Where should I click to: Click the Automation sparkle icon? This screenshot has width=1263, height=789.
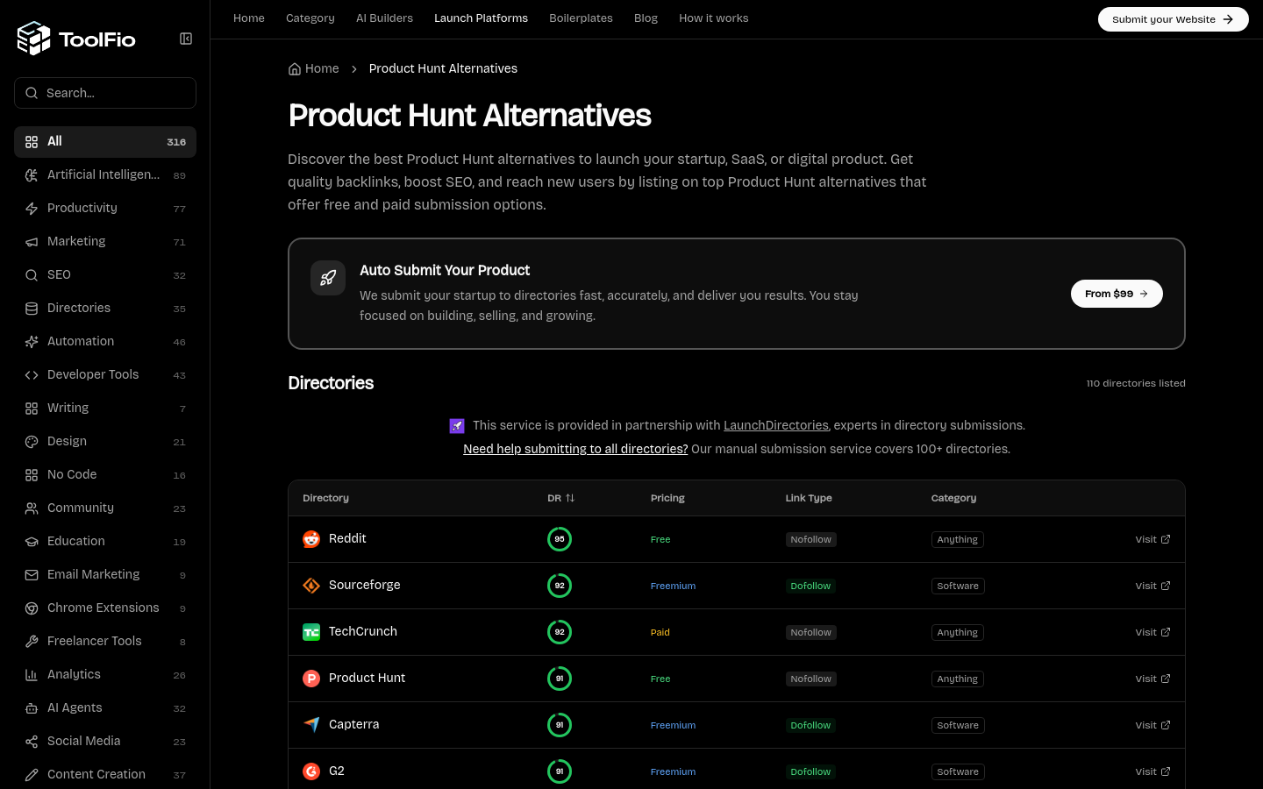[x=32, y=342]
